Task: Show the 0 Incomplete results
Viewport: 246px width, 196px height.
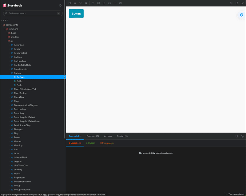Action: 107,143
